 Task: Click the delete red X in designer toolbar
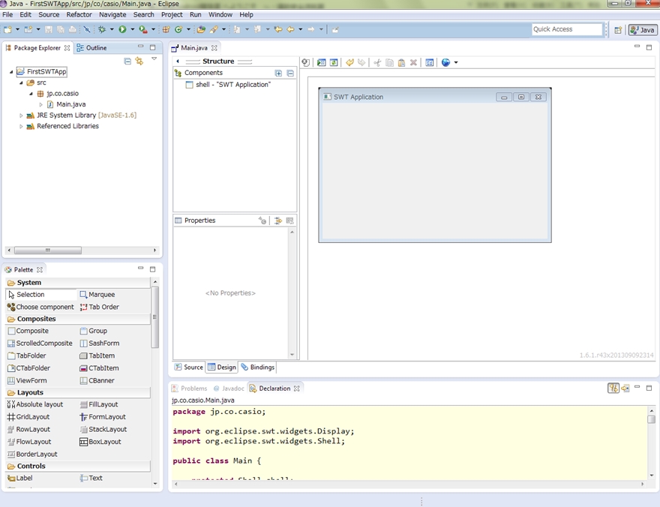point(413,63)
